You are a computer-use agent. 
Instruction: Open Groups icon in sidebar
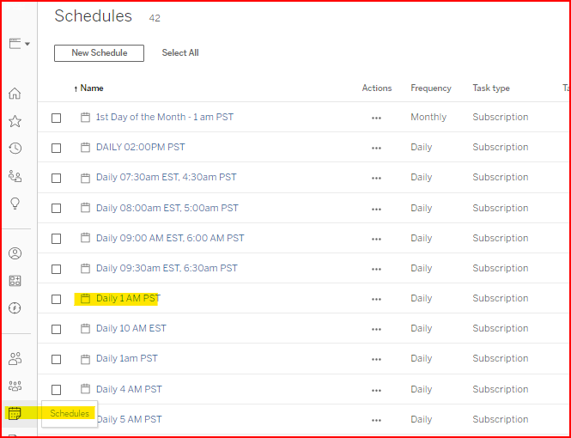pyautogui.click(x=15, y=386)
